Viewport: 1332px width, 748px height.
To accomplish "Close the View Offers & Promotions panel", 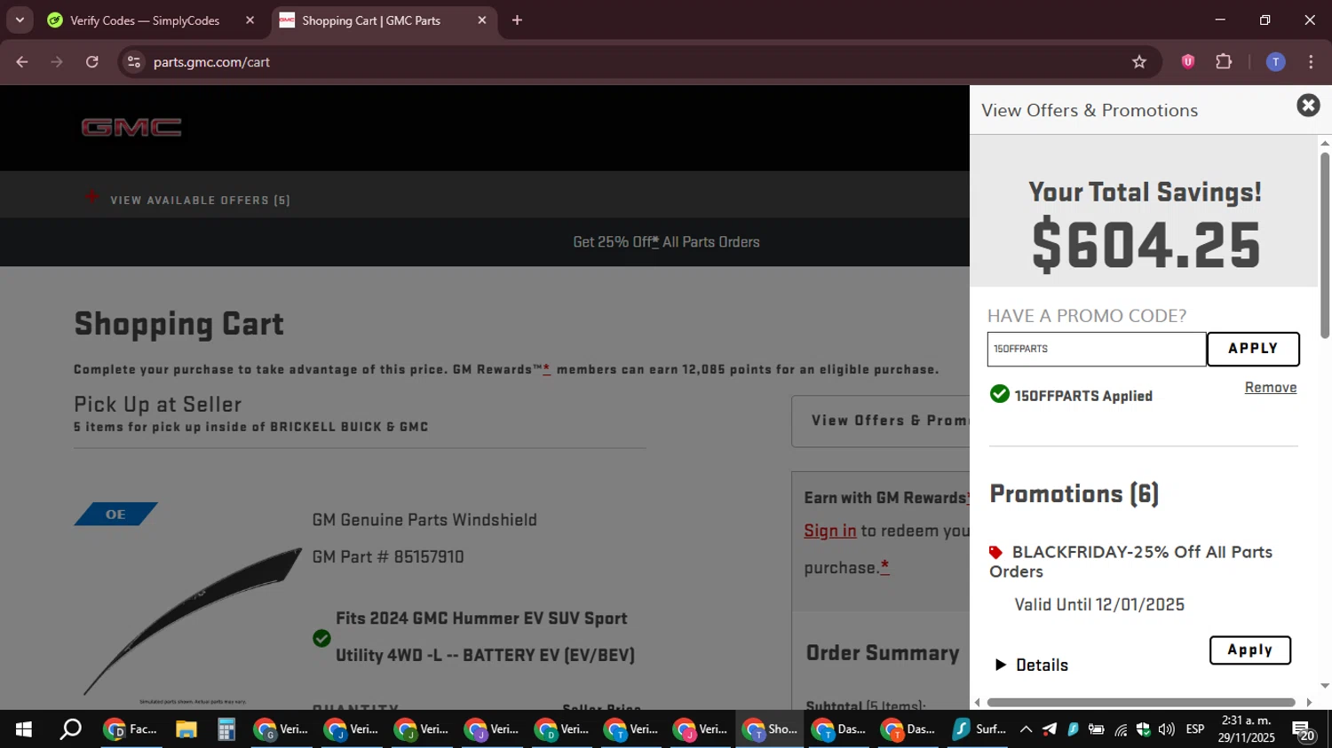I will (1308, 106).
